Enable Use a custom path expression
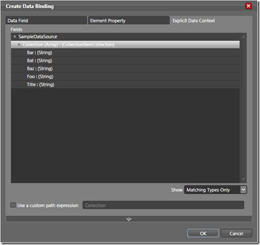This screenshot has height=245, width=260. tap(13, 205)
